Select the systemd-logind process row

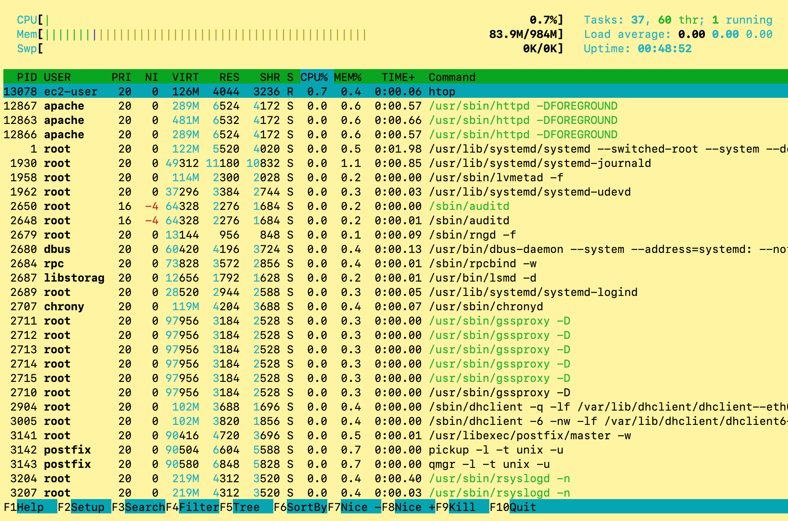[396, 292]
